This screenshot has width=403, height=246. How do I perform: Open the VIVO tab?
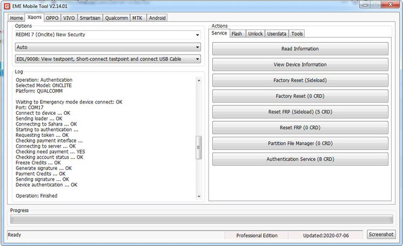pos(69,18)
